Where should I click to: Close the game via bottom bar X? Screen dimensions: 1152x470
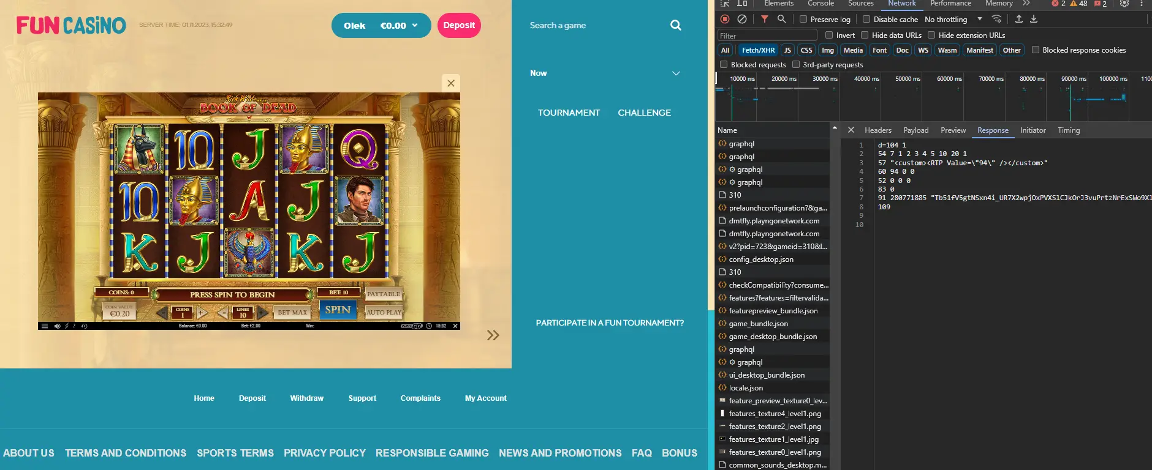point(455,326)
